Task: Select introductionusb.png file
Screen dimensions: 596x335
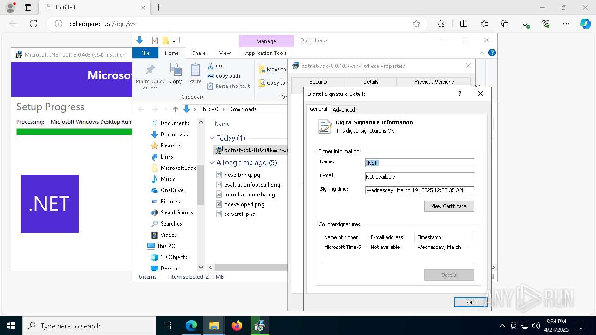Action: pos(250,194)
